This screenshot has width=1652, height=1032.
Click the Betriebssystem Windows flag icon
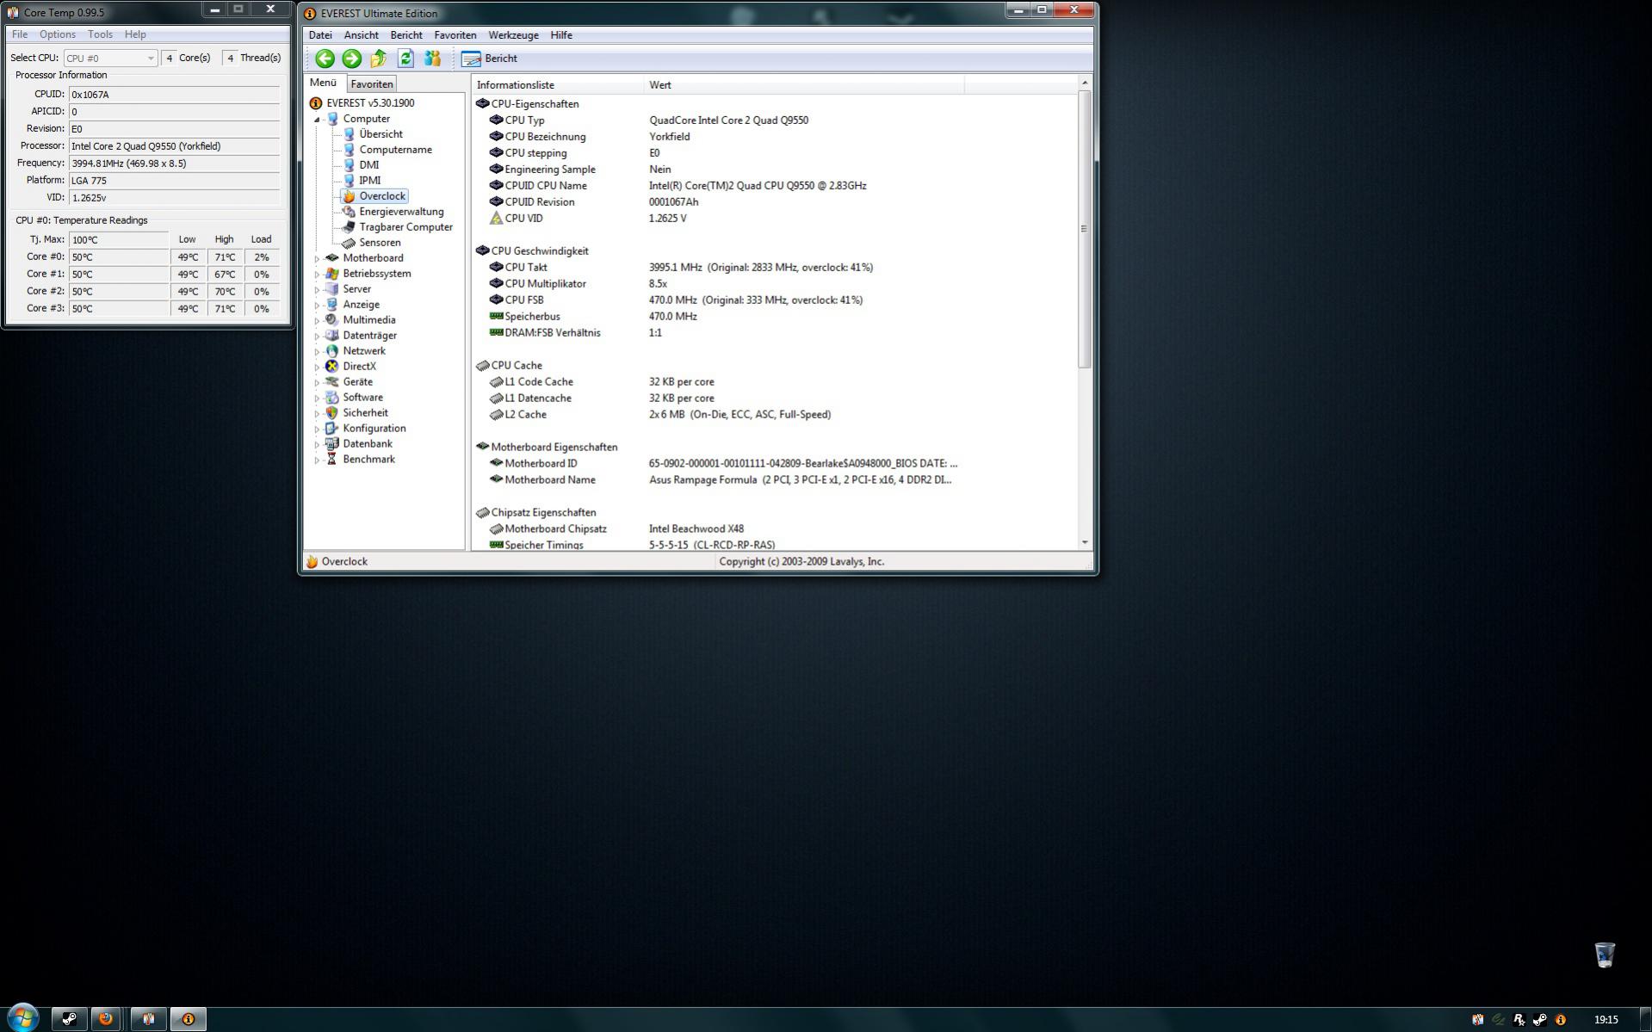pyautogui.click(x=332, y=274)
